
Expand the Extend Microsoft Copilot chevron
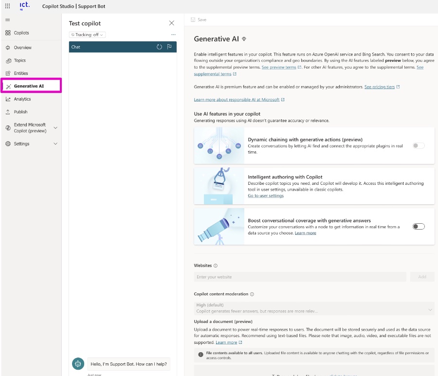tap(55, 128)
